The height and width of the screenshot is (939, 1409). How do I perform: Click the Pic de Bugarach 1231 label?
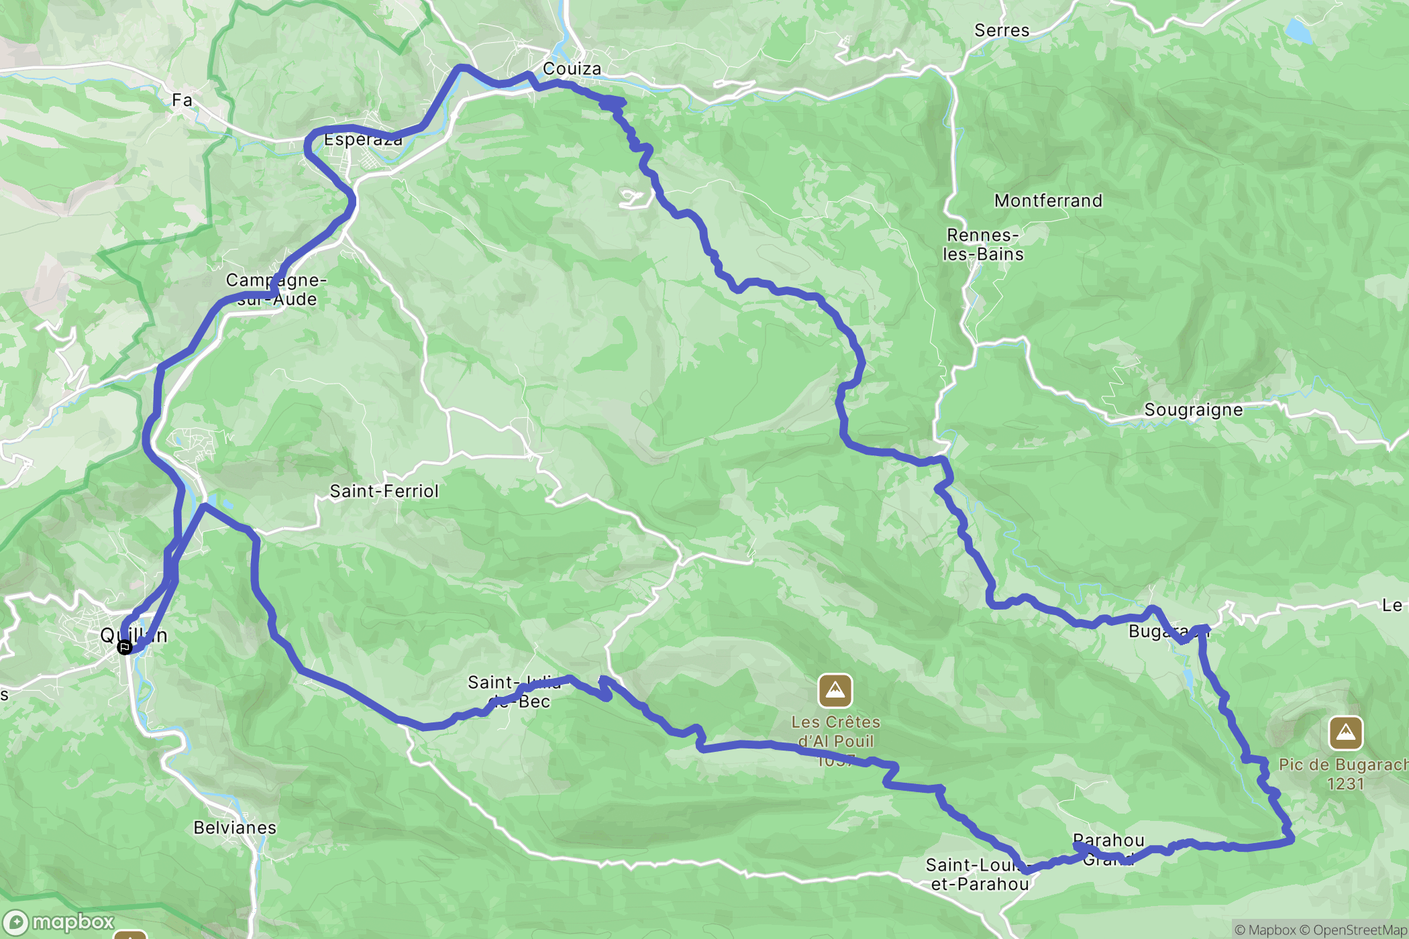pos(1344,774)
